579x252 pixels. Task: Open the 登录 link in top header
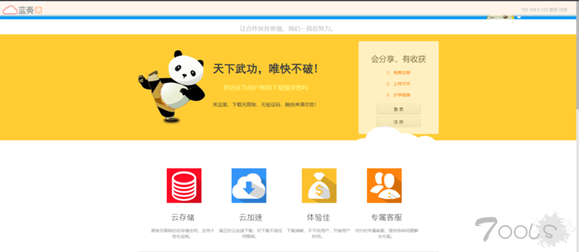[553, 9]
